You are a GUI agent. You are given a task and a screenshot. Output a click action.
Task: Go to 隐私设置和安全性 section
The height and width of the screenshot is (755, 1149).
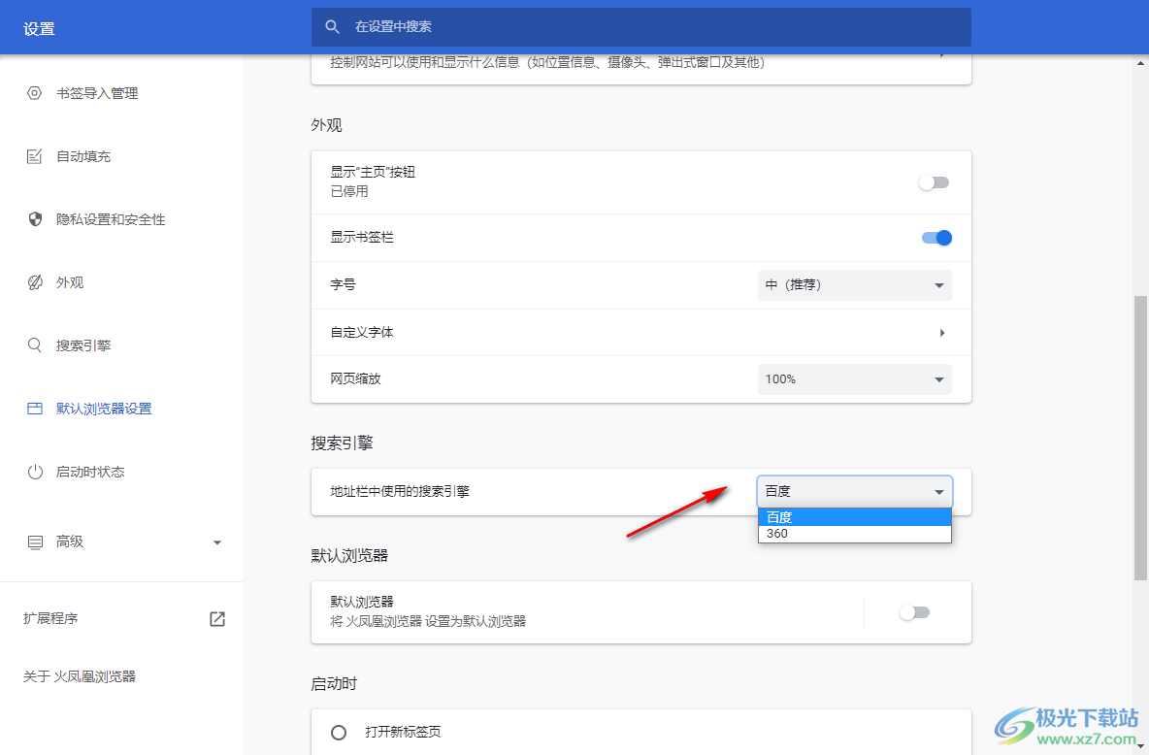point(111,219)
